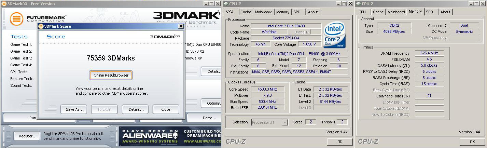Click the Threads count field
487x148 pixels.
click(342, 122)
